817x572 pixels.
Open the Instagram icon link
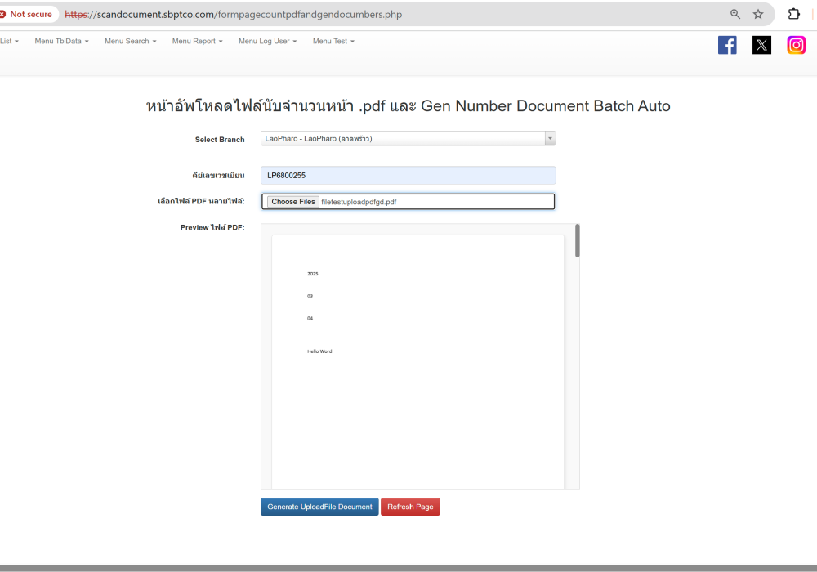(x=796, y=45)
